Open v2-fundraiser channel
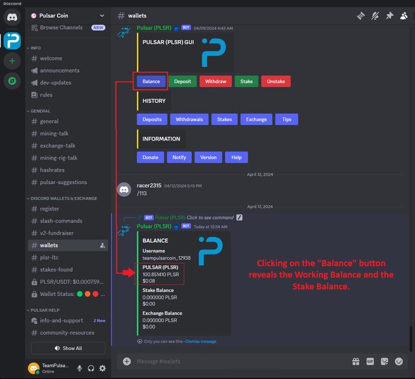 click(x=68, y=233)
